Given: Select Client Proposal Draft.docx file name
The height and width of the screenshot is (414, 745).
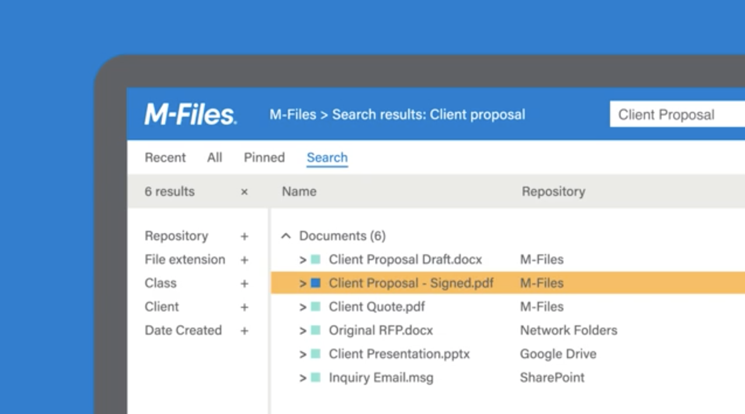Looking at the screenshot, I should click(405, 259).
